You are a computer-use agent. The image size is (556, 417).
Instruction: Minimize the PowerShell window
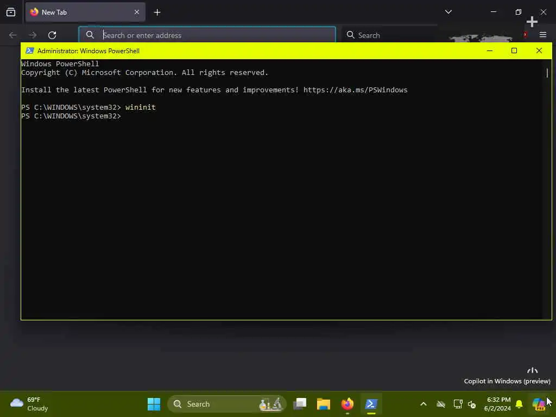pyautogui.click(x=490, y=50)
